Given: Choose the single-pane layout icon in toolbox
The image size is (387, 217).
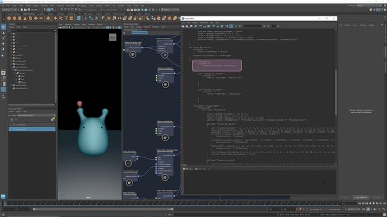Looking at the screenshot, I should pyautogui.click(x=3, y=73).
